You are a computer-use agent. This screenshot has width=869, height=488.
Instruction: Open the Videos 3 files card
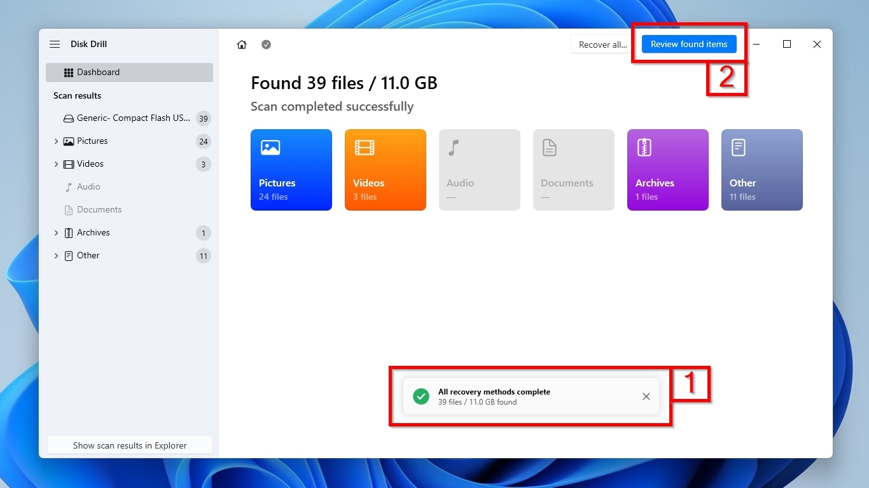(386, 170)
